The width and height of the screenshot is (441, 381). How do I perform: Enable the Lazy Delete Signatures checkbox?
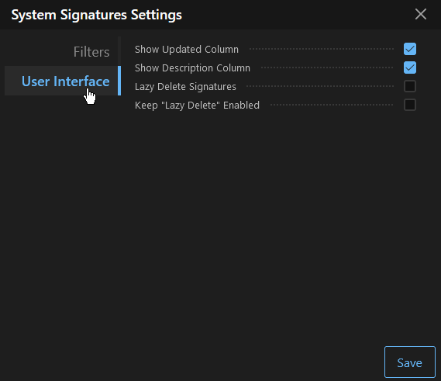(x=410, y=86)
